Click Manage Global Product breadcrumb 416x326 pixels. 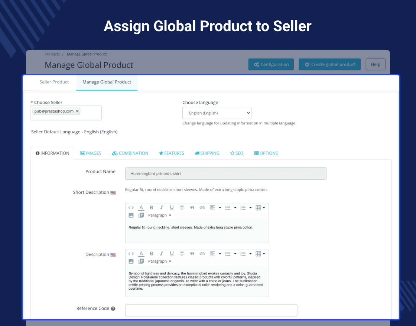click(87, 54)
